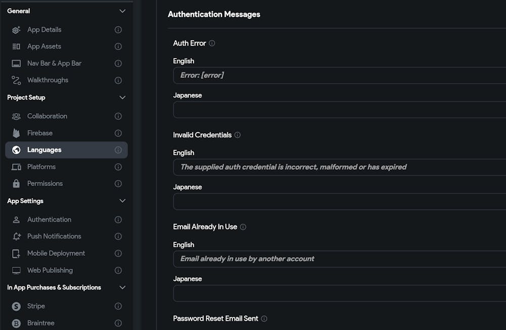The width and height of the screenshot is (506, 330).
Task: Click the Collaboration people icon
Action: click(16, 116)
